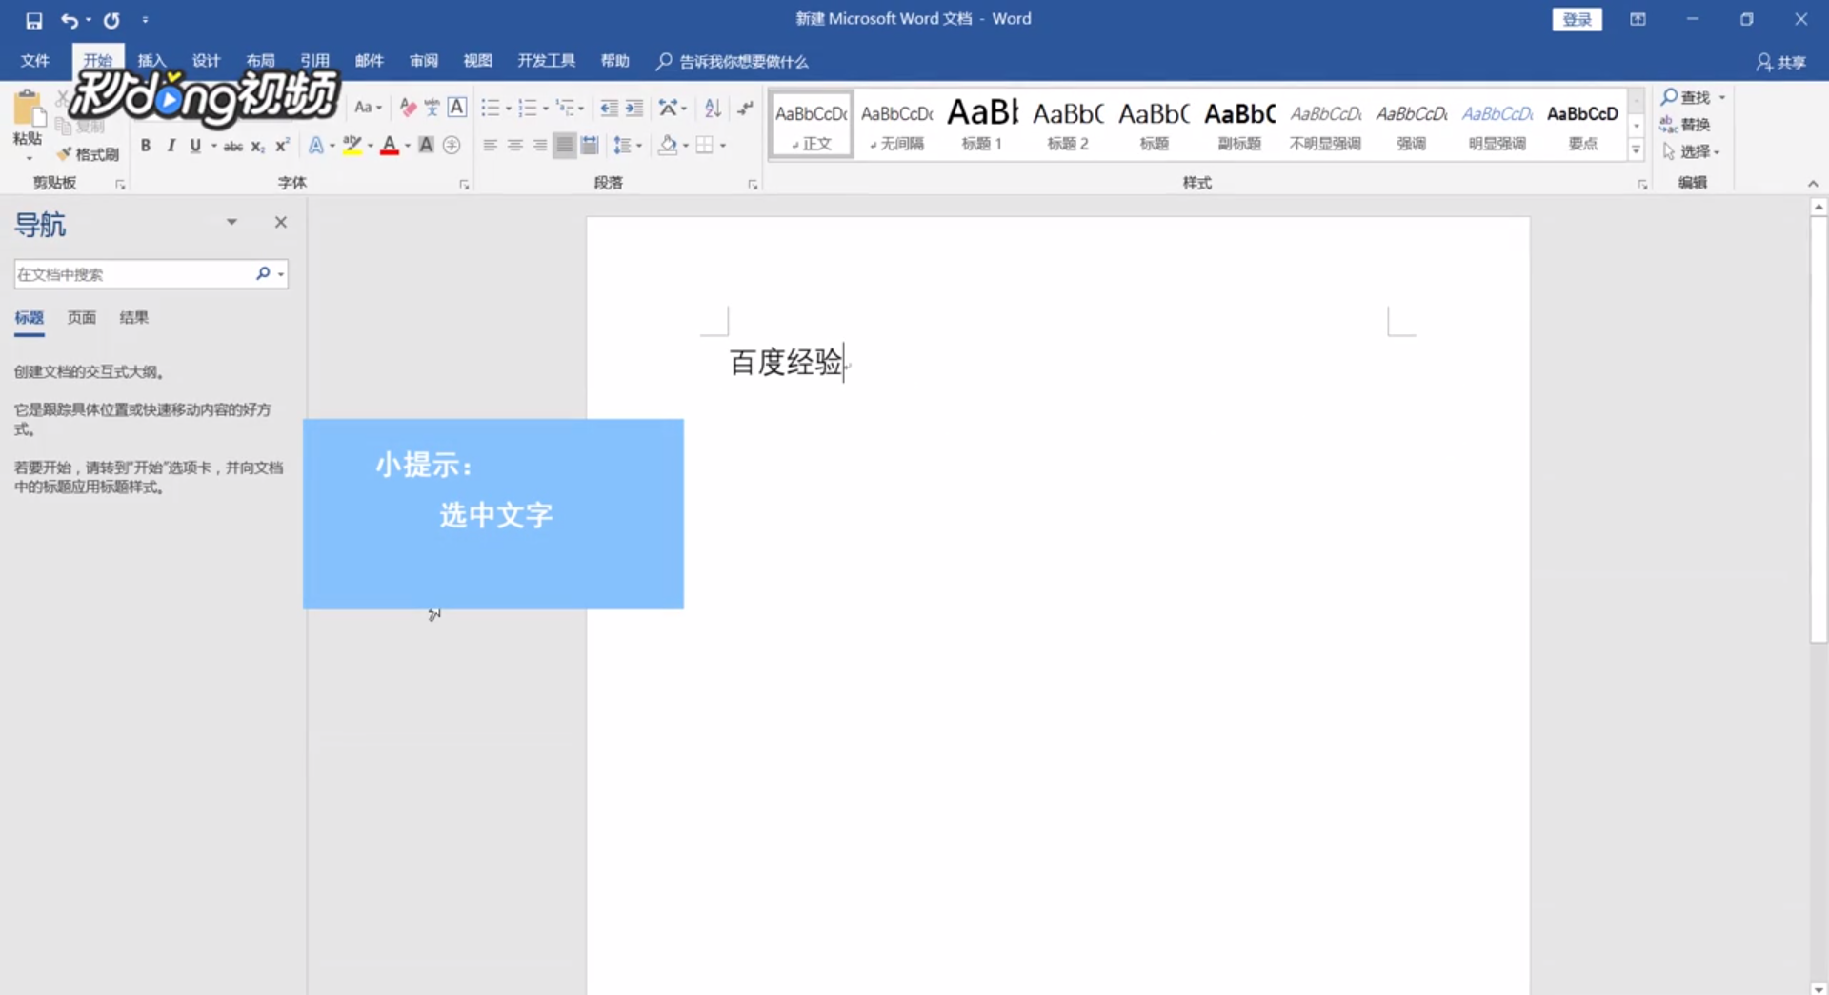This screenshot has width=1829, height=995.
Task: Toggle subscript formatting
Action: click(x=258, y=146)
